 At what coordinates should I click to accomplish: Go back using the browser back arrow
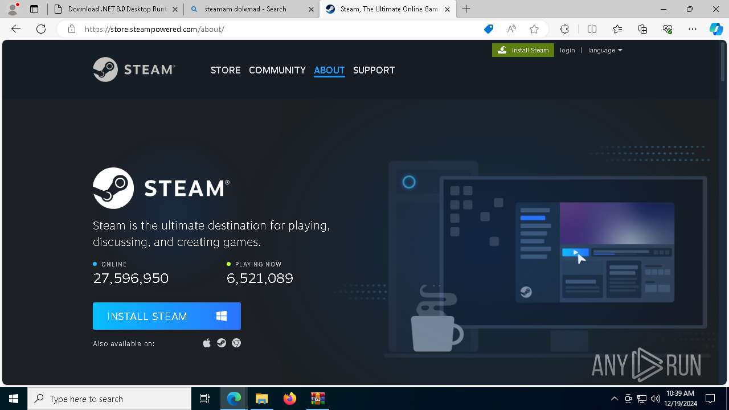point(16,29)
